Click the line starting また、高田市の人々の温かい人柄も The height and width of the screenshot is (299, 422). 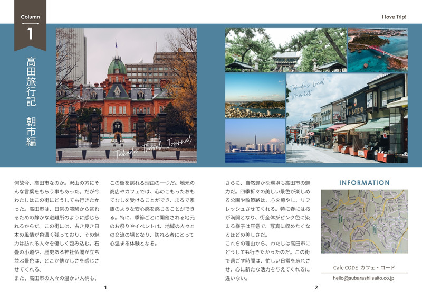tap(55, 278)
